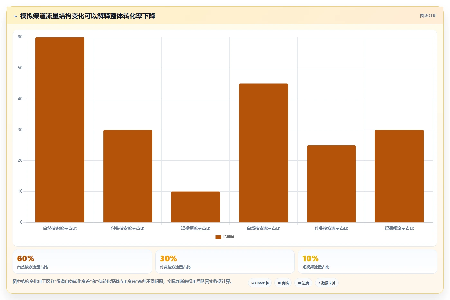The width and height of the screenshot is (450, 300).
Task: Select the Chart.js tag pill
Action: pos(260,283)
